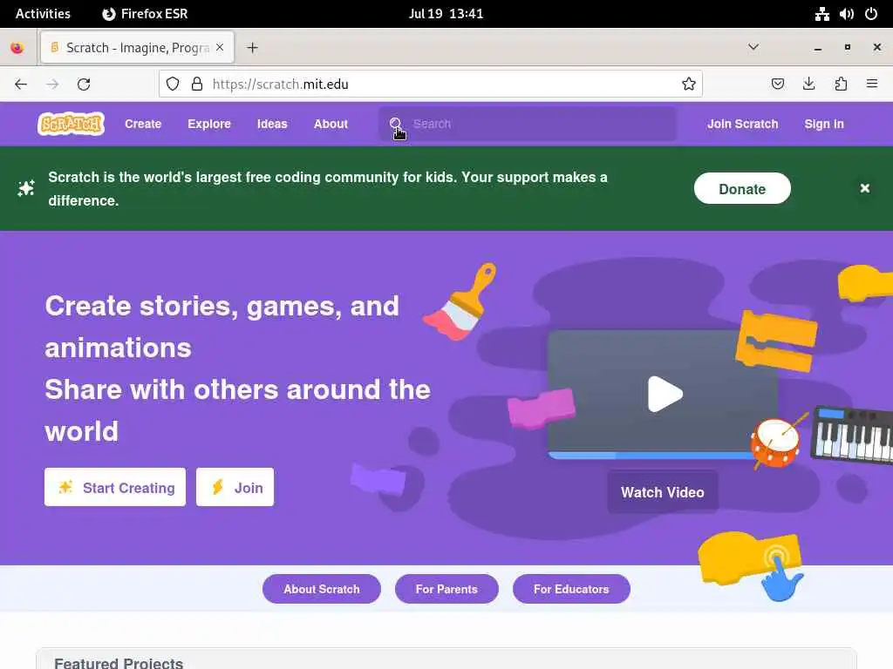Click the URL address bar
Screen dimensions: 893x669
tap(430, 84)
